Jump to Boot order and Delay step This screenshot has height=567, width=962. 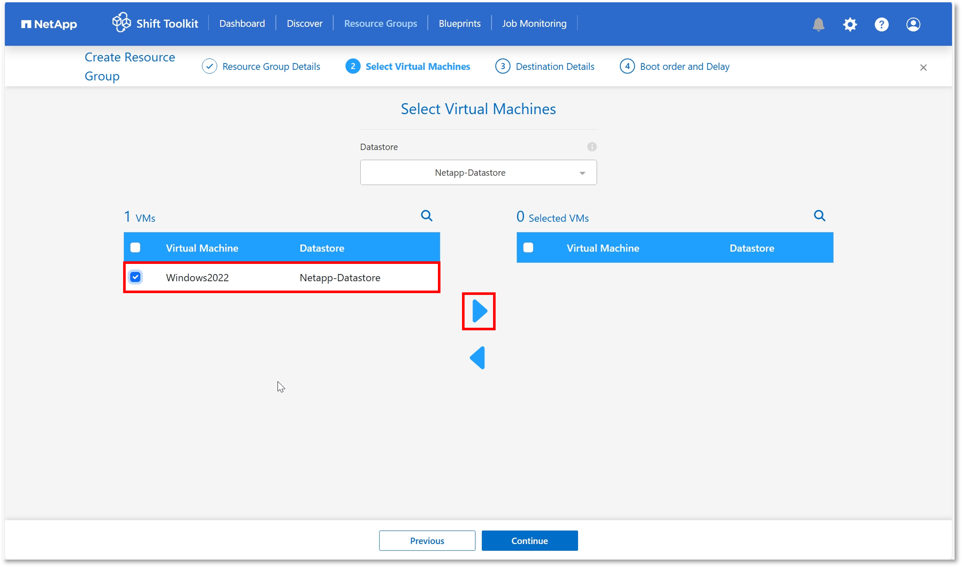click(684, 66)
